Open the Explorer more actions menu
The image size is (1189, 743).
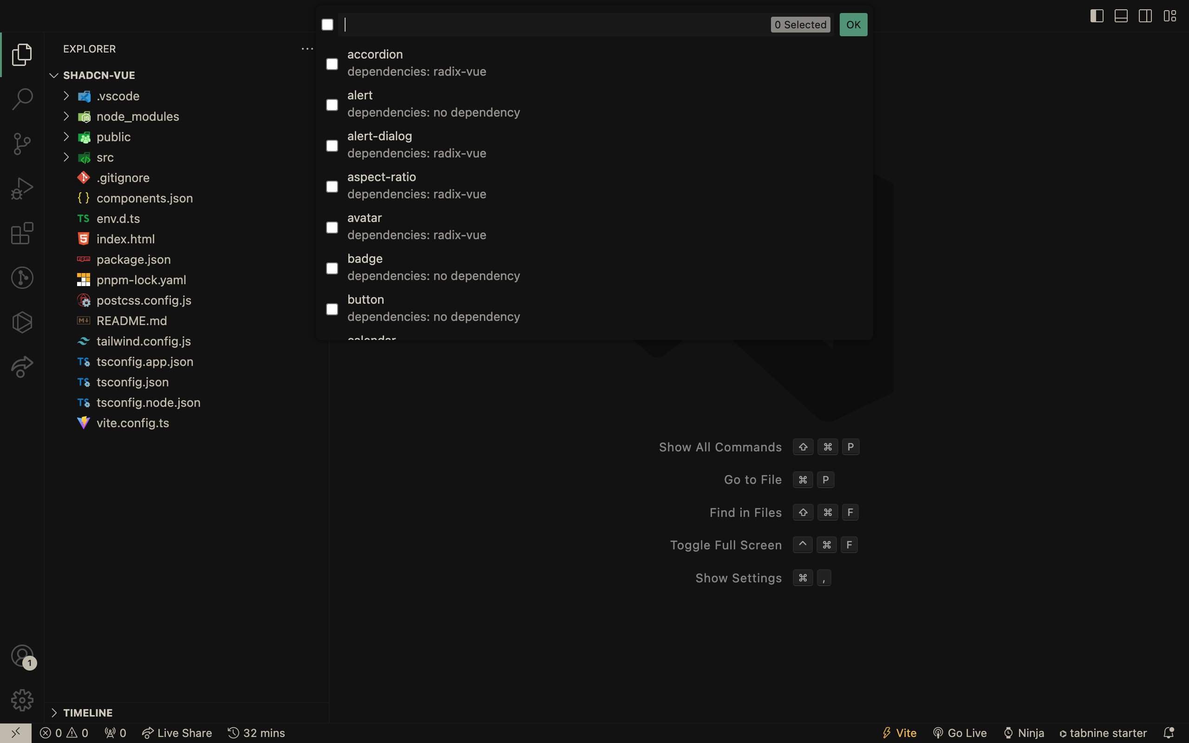click(307, 49)
